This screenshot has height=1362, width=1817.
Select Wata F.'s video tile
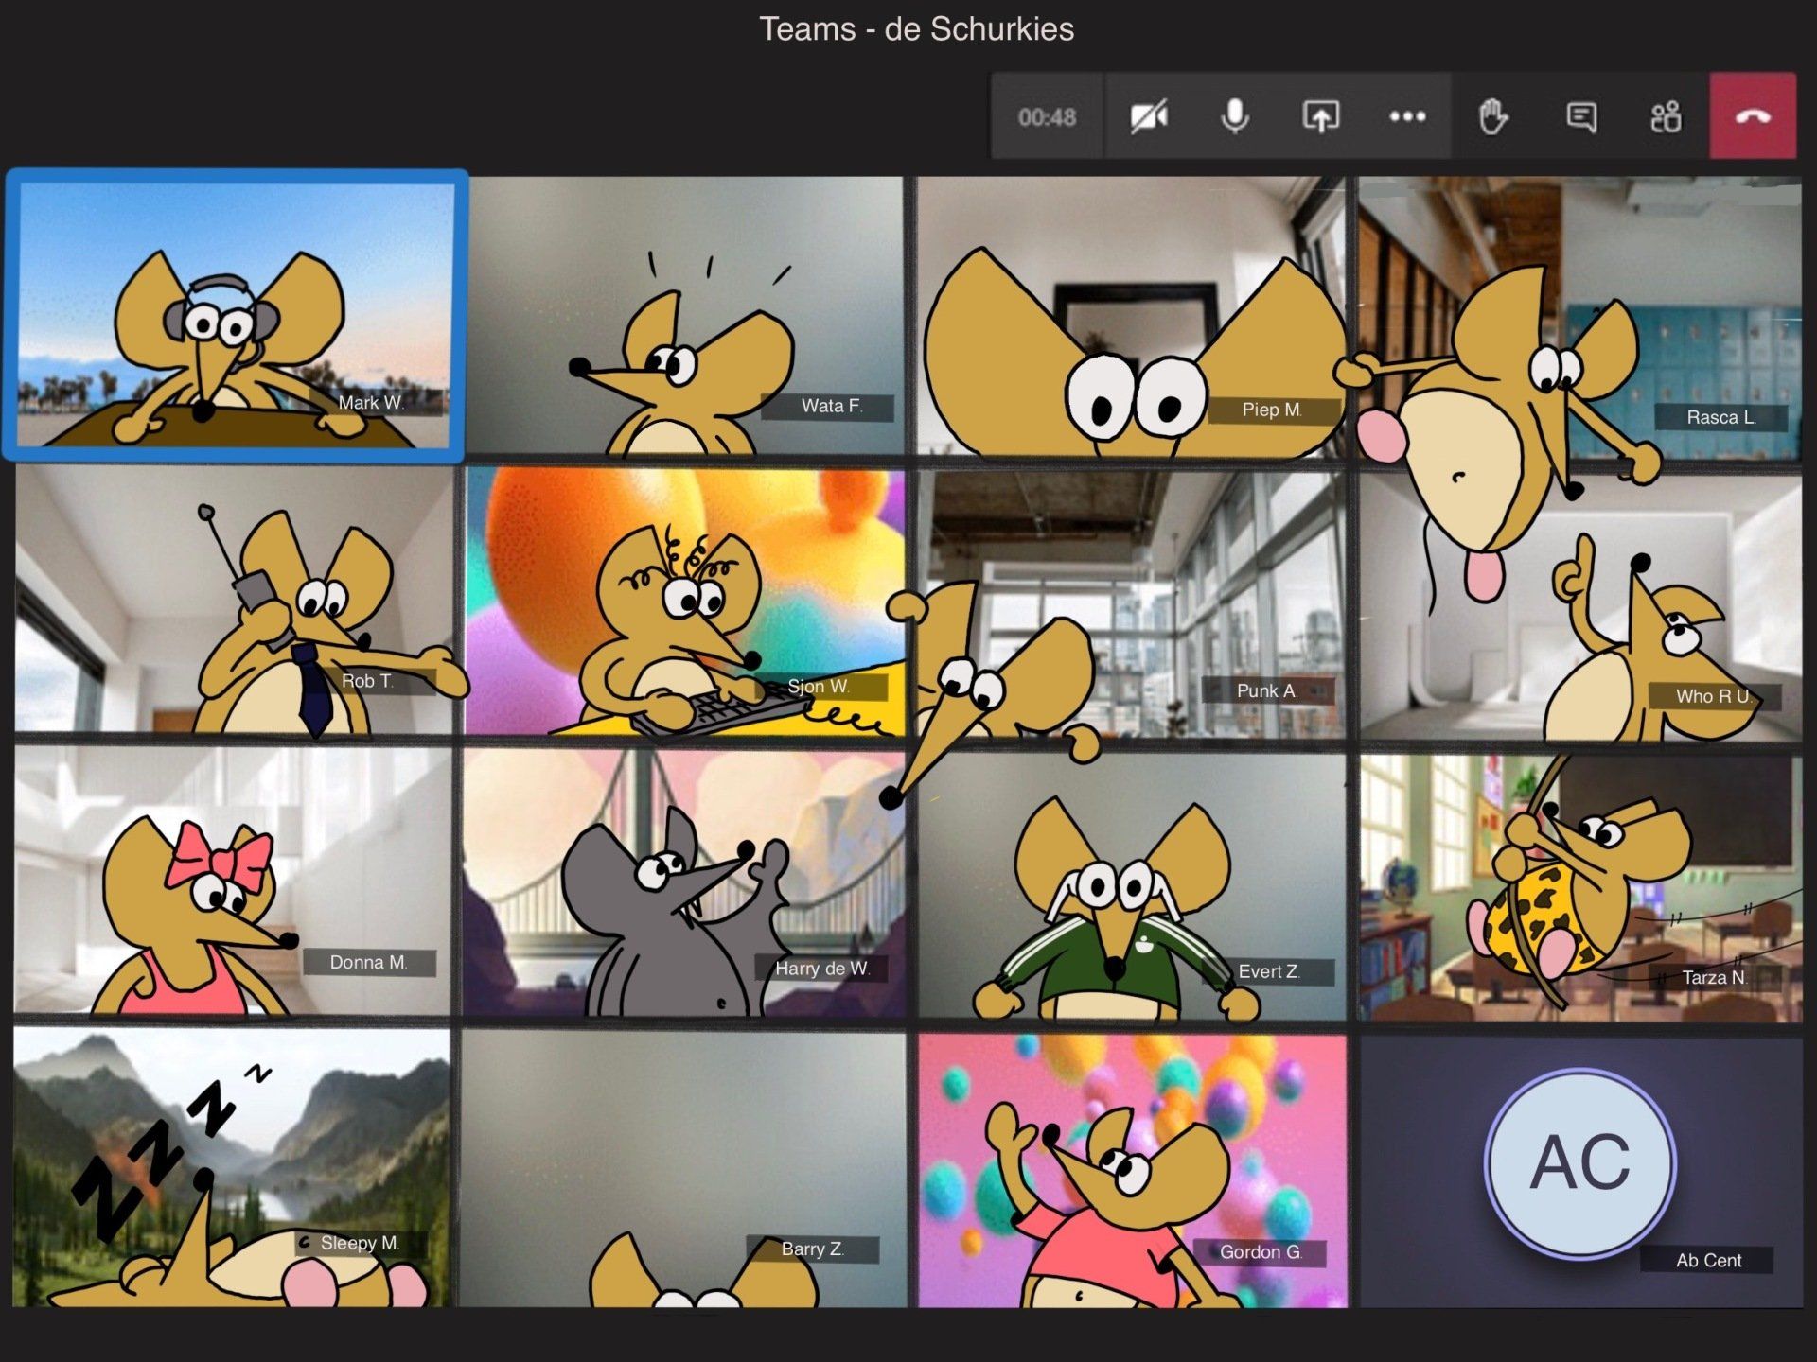[x=686, y=317]
